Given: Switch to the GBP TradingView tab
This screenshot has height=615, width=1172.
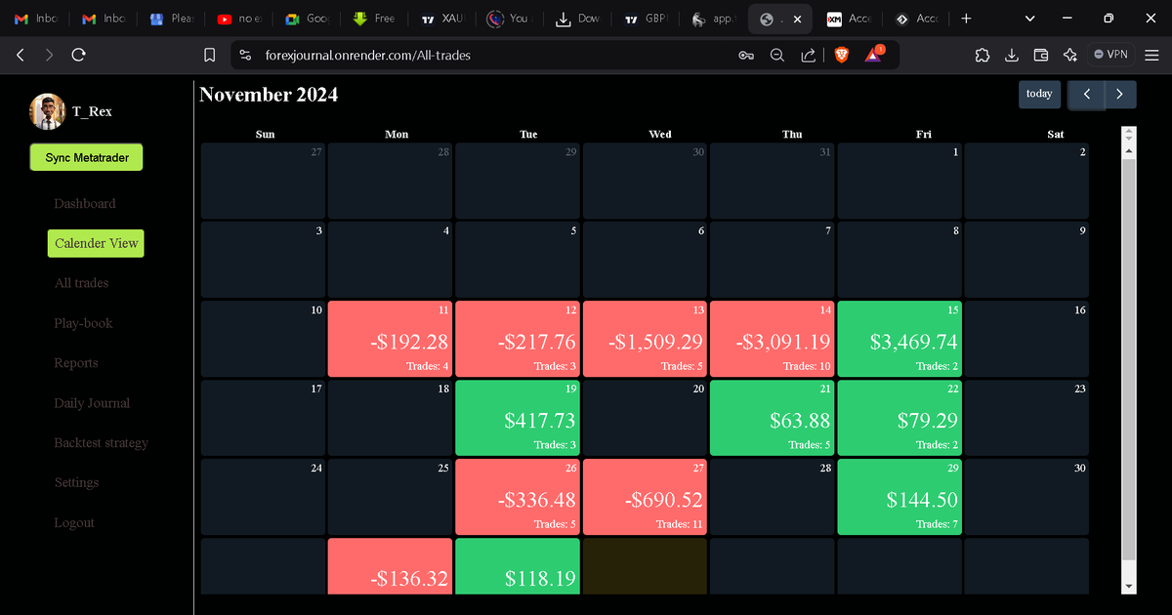Looking at the screenshot, I should (x=646, y=19).
